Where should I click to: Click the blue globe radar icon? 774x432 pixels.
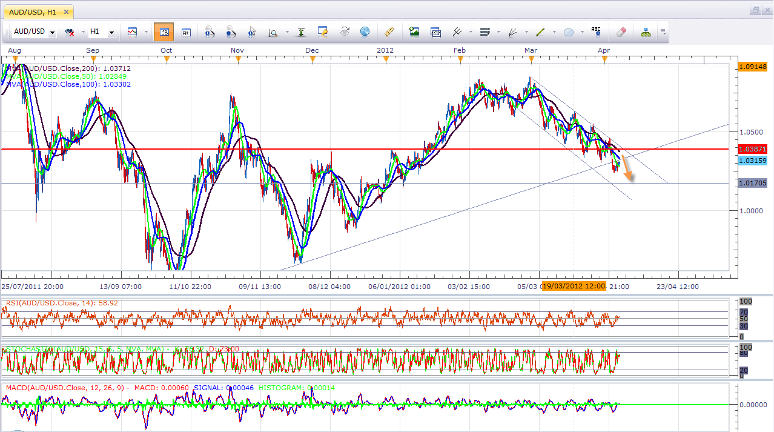click(x=365, y=32)
